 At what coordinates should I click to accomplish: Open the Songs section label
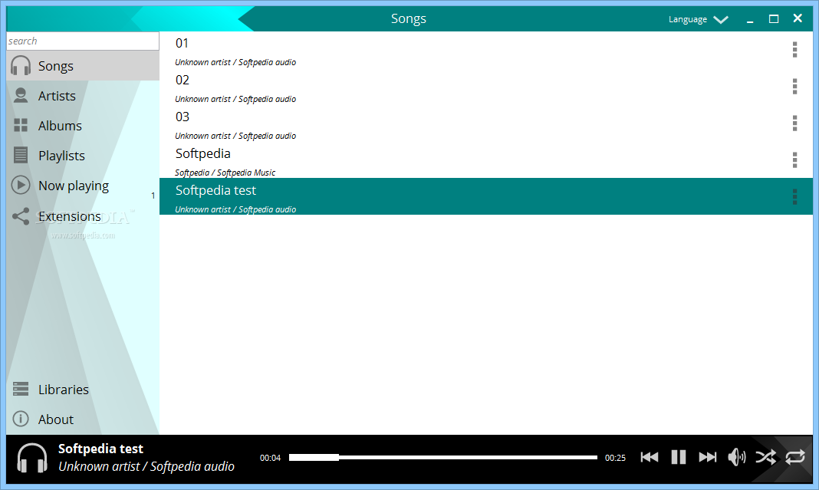[x=56, y=67]
